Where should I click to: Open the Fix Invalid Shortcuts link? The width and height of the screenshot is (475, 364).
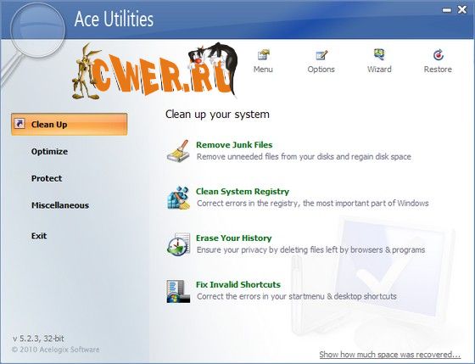pyautogui.click(x=238, y=284)
